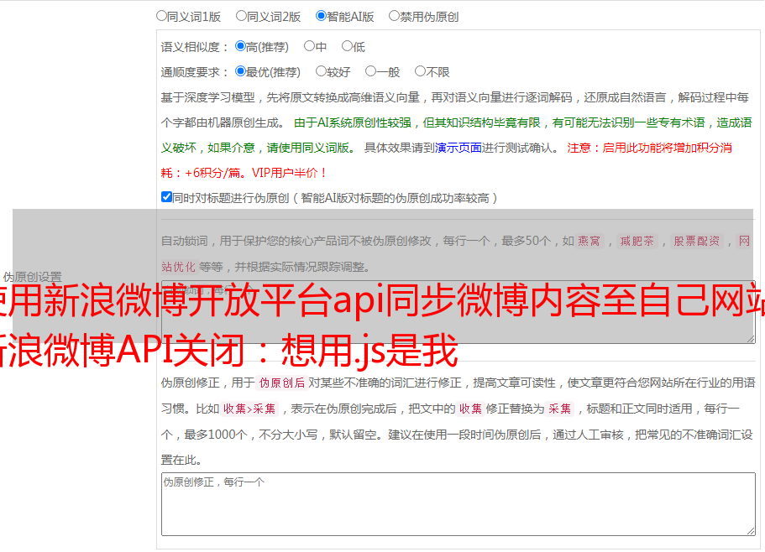
Task: Set 通顺度要求 to 最优(推荐)
Action: tap(240, 71)
